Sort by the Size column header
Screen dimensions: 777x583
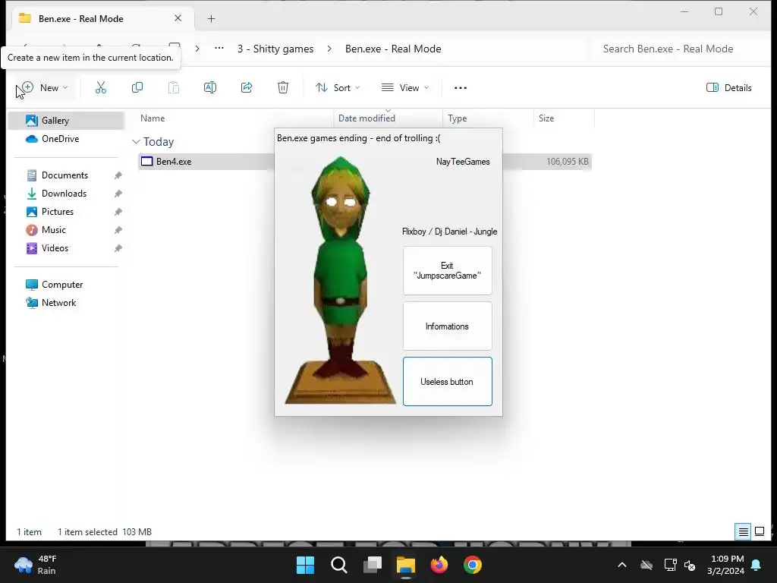pyautogui.click(x=546, y=118)
